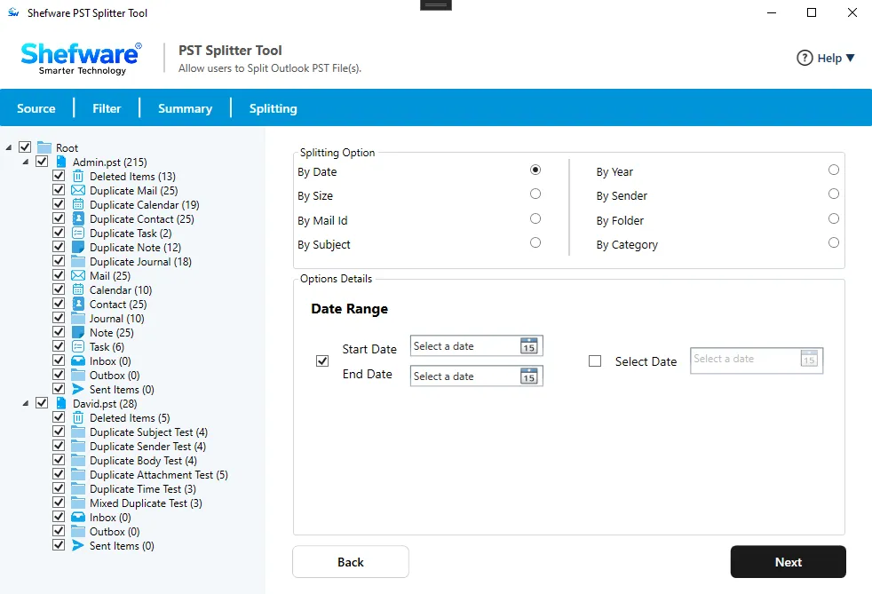Click the Next button
The height and width of the screenshot is (594, 872).
(788, 562)
